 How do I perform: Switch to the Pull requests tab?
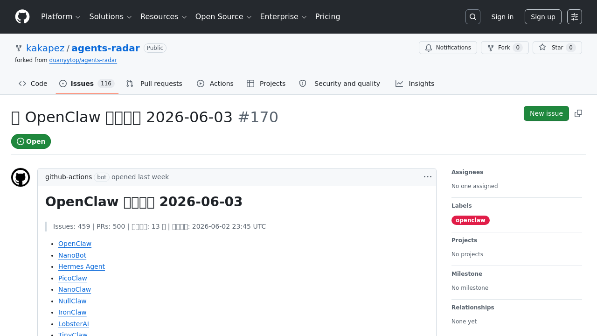154,84
